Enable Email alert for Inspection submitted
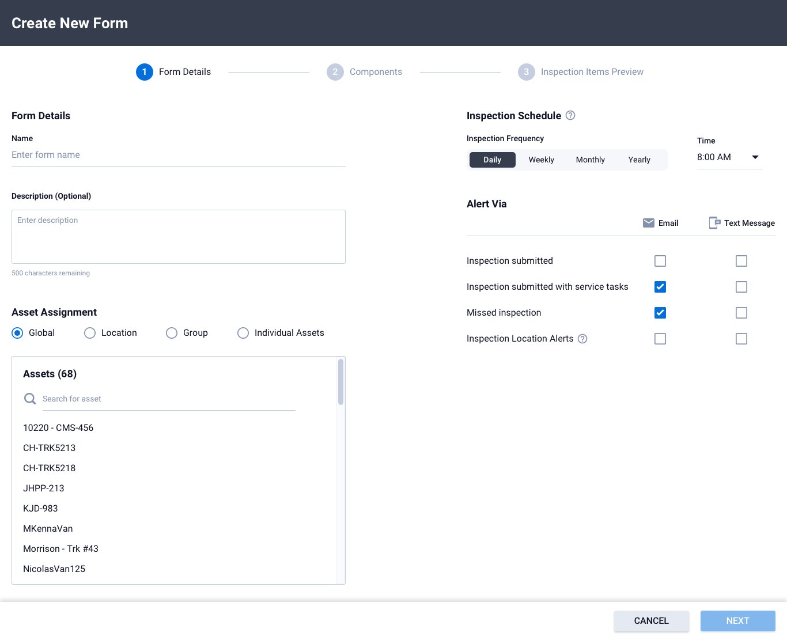 [660, 261]
